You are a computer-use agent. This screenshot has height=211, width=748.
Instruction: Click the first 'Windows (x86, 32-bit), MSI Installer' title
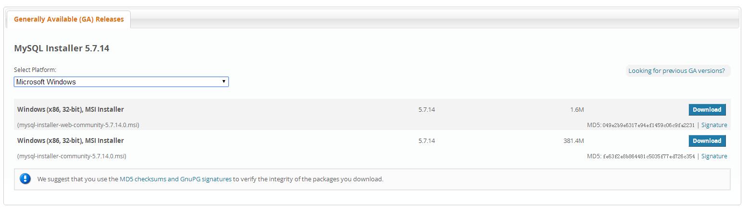[x=70, y=110]
